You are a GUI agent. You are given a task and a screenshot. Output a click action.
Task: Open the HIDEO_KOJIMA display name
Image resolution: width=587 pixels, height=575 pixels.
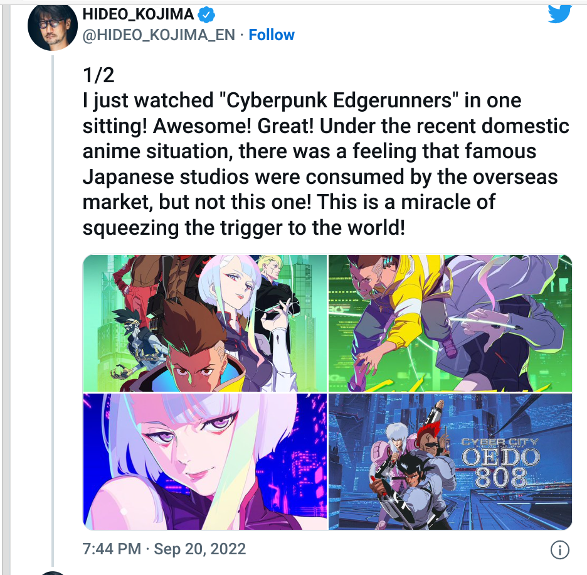pyautogui.click(x=138, y=14)
